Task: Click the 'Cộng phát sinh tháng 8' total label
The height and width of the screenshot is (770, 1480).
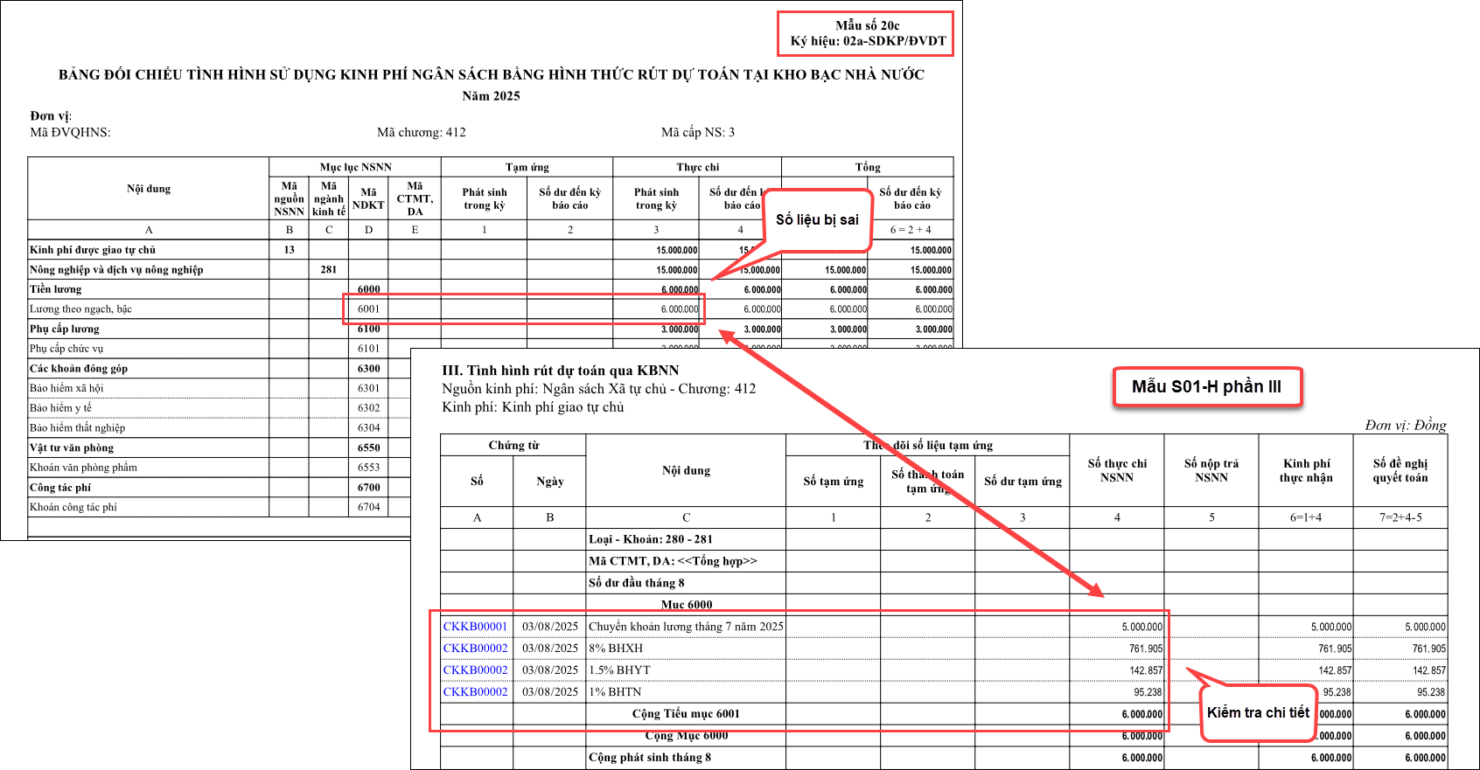Action: tap(650, 758)
